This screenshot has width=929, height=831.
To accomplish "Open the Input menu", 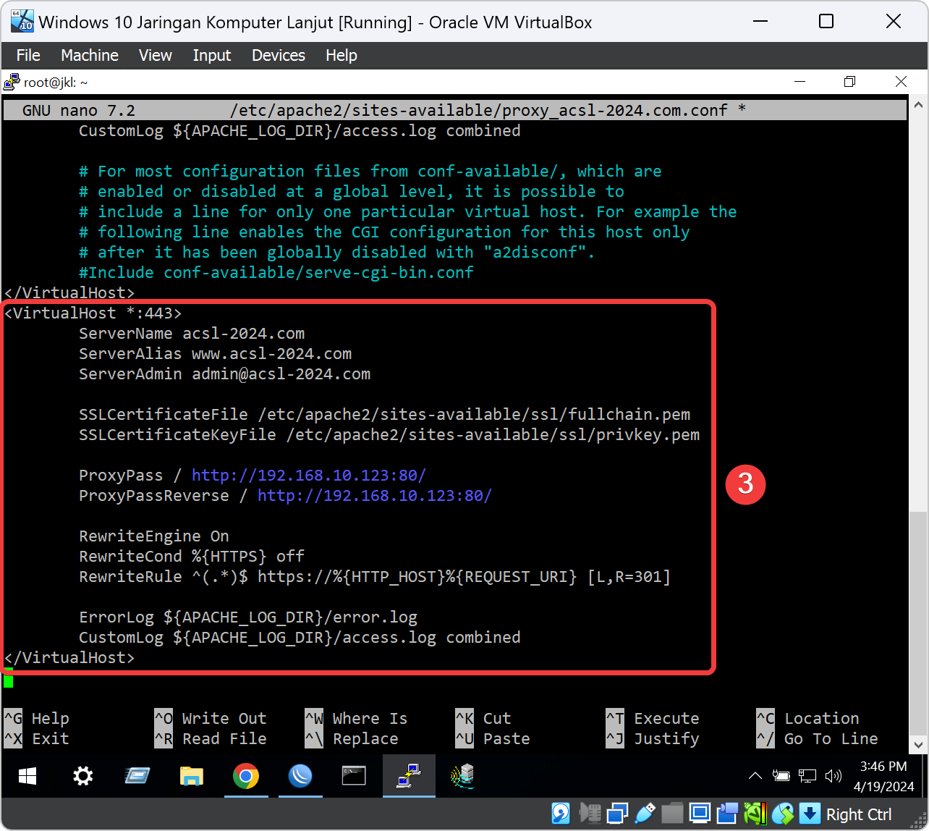I will click(212, 55).
